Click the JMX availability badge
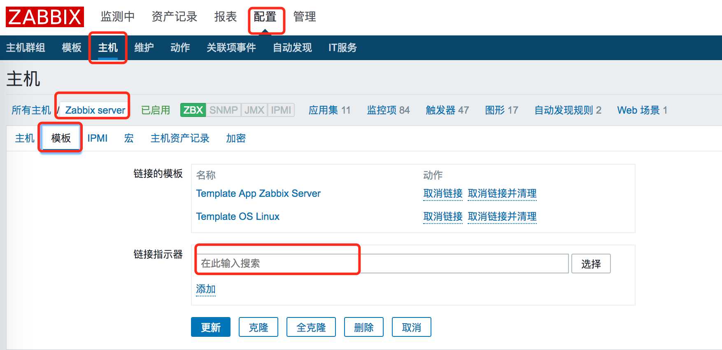Screen dimensions: 722x350 (254, 110)
